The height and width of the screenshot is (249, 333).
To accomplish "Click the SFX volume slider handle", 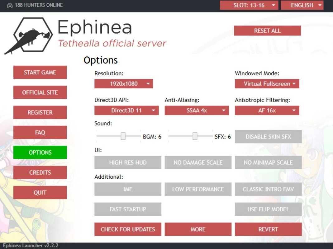I will pyautogui.click(x=195, y=136).
